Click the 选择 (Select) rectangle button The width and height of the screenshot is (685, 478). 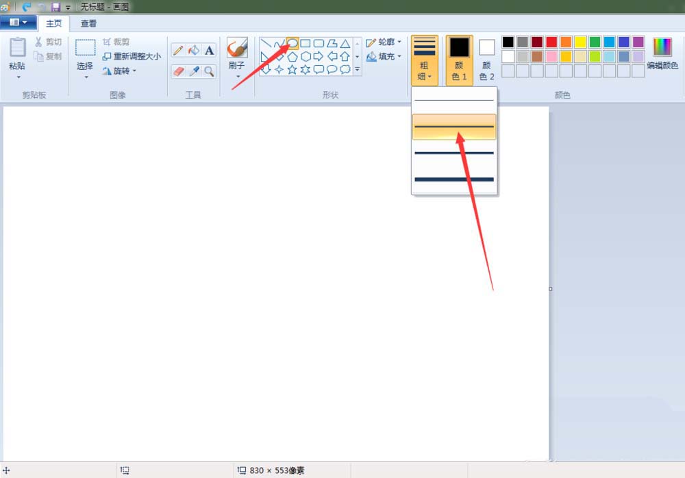tap(85, 54)
